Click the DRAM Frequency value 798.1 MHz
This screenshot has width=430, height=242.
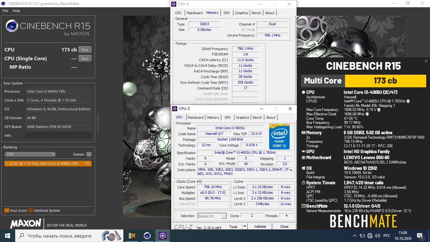(x=245, y=49)
